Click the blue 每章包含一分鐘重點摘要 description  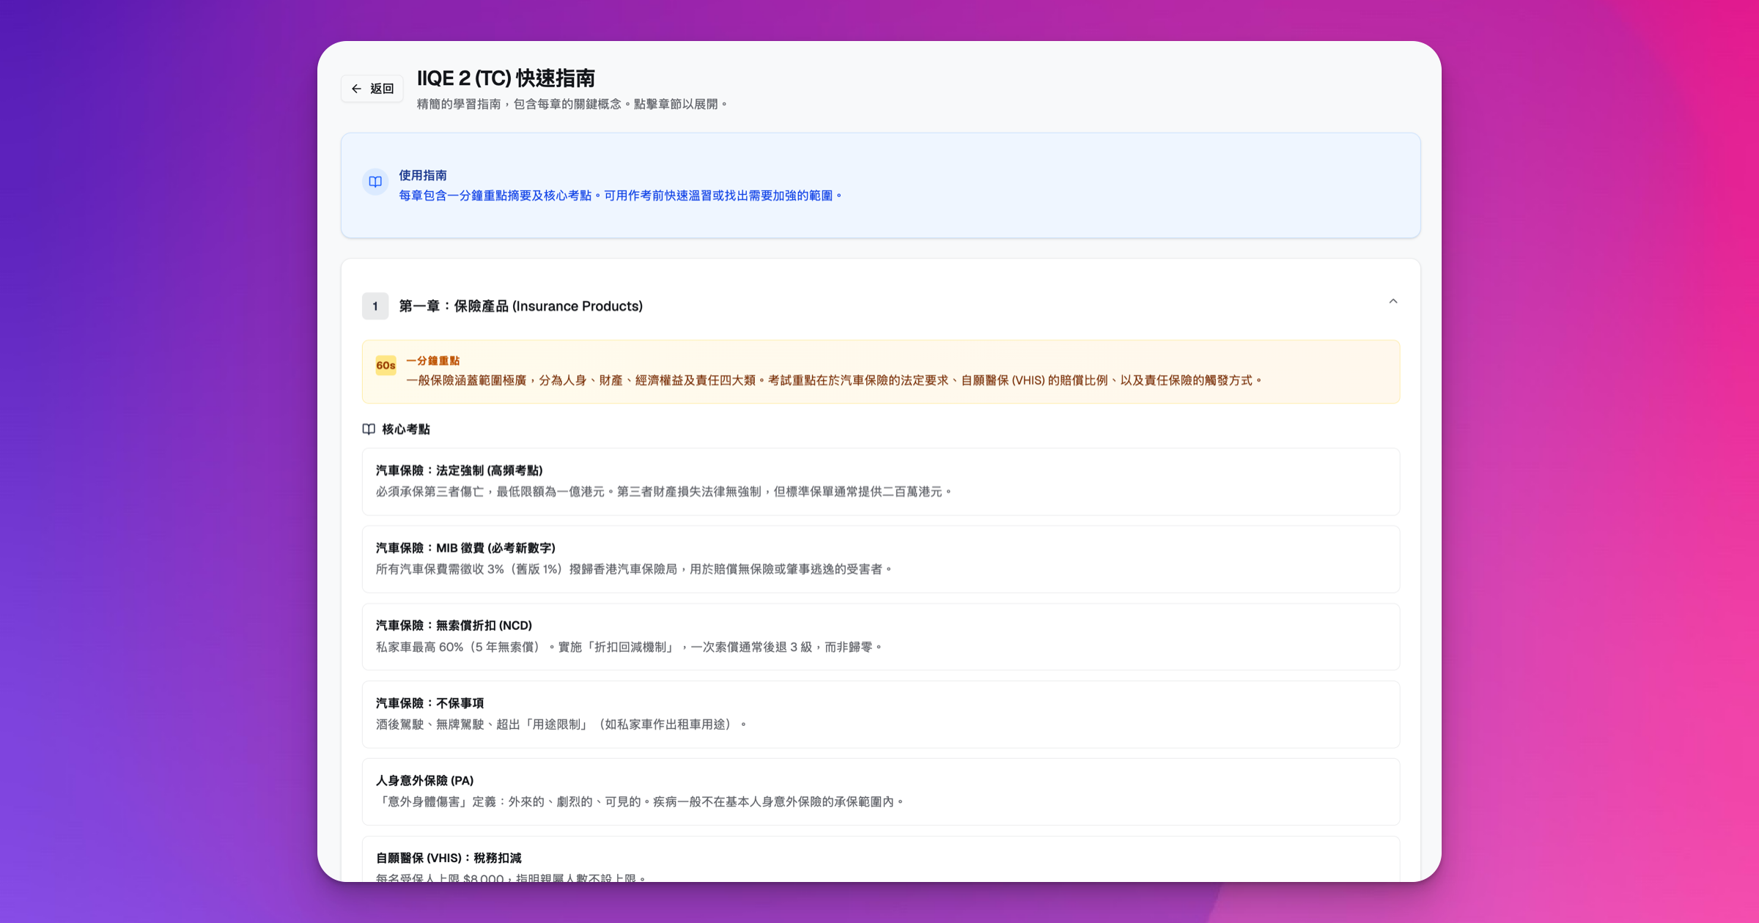[621, 196]
